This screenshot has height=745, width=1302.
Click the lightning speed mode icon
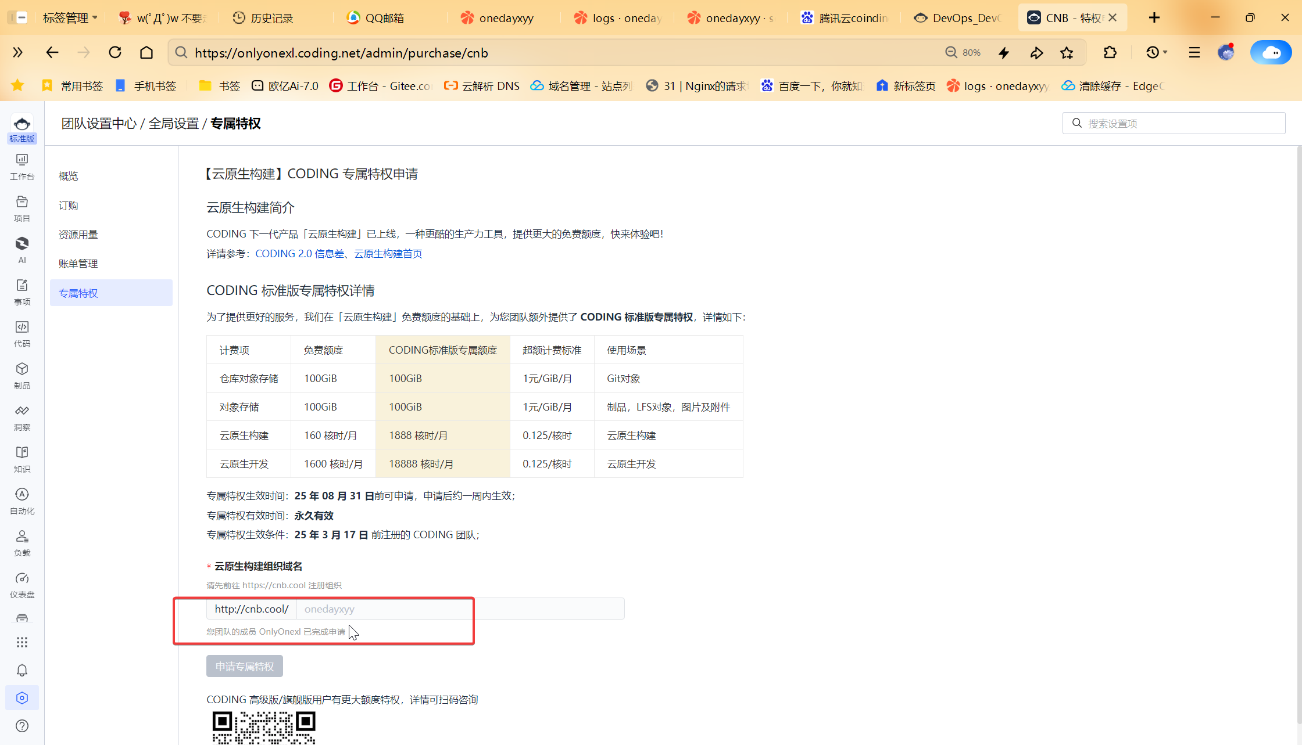pos(1004,53)
